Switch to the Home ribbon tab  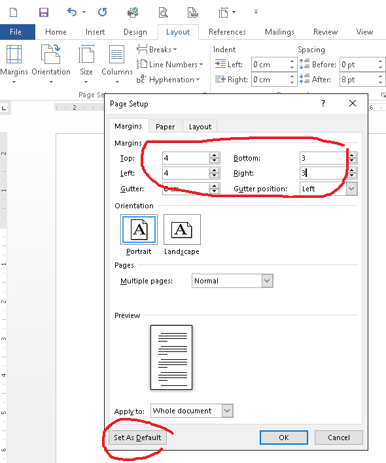(x=56, y=32)
